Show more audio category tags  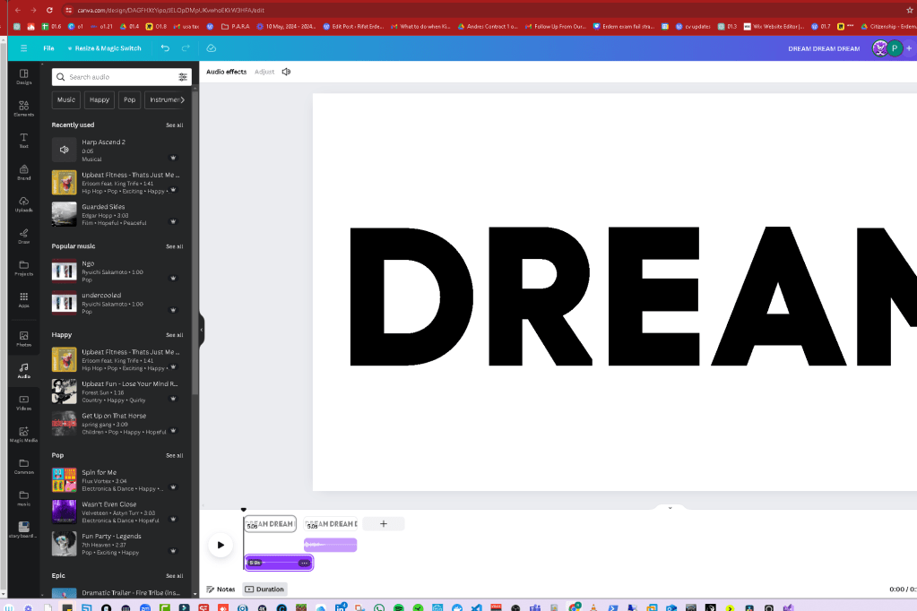pos(183,100)
